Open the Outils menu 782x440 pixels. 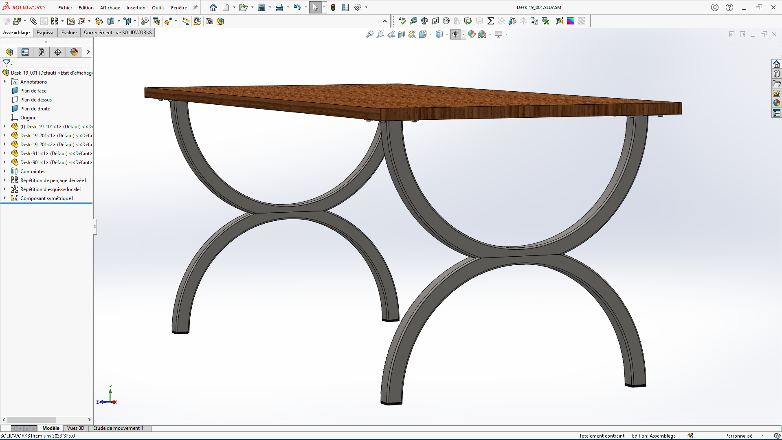tap(158, 8)
